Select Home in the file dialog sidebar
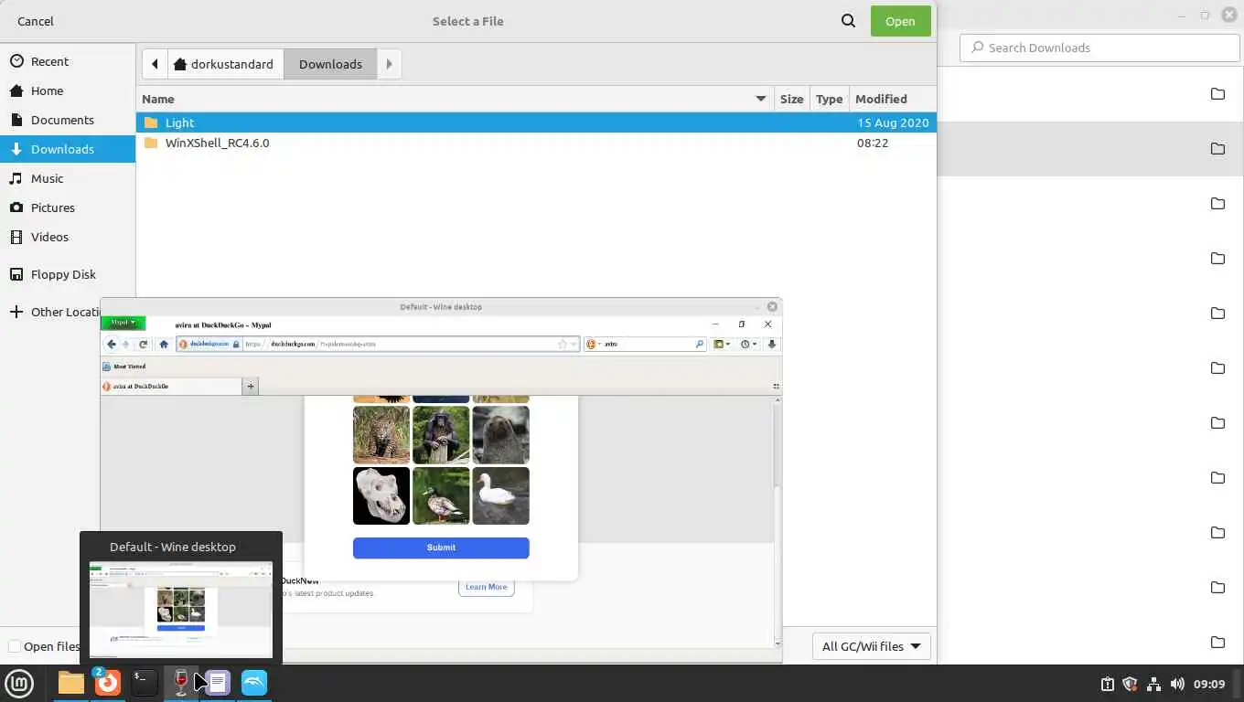 [x=68, y=90]
